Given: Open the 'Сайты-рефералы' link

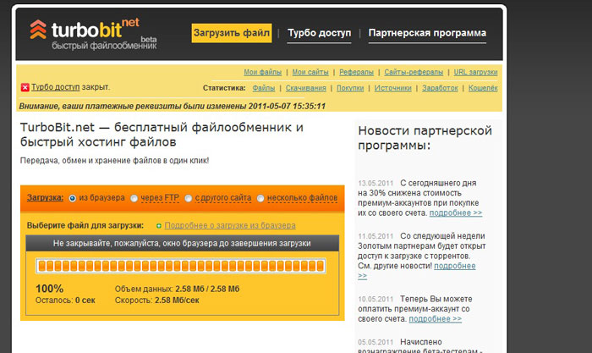Looking at the screenshot, I should [414, 72].
